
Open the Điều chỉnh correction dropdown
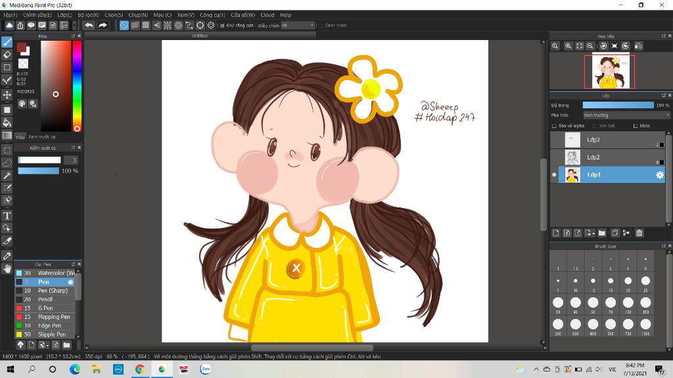[298, 26]
